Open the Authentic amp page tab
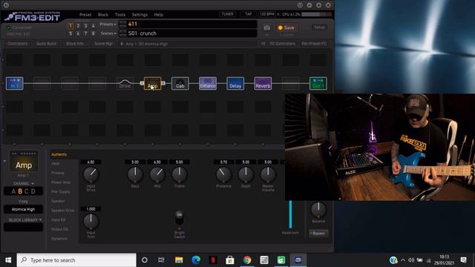475x267 pixels. pos(59,154)
